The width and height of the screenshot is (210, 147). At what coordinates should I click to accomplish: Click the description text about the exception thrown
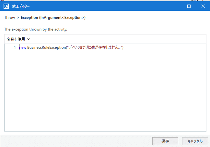36,29
